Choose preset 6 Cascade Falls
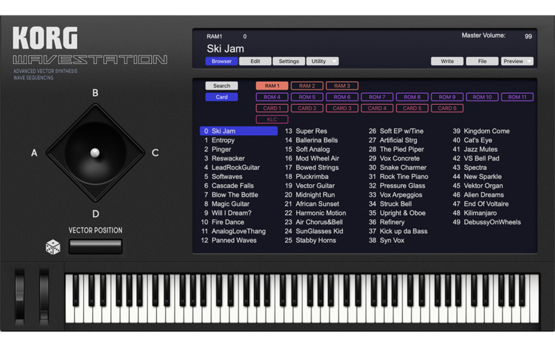This screenshot has width=555, height=347. pyautogui.click(x=229, y=185)
